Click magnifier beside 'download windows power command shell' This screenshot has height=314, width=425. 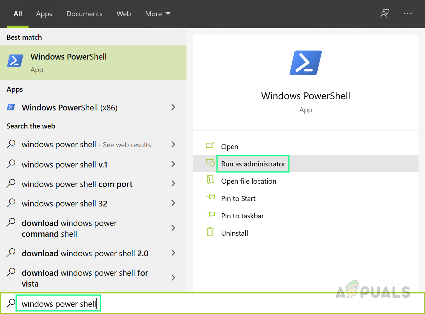click(11, 222)
